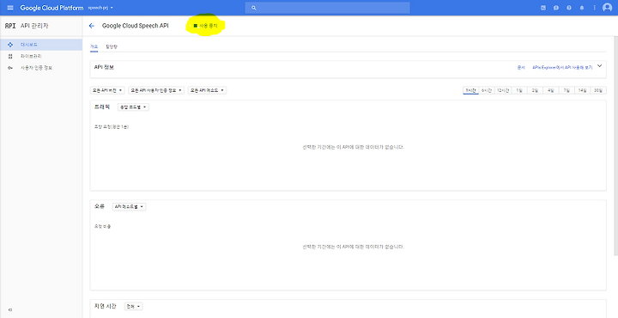
Task: Select the 6시간 time range
Action: (487, 90)
